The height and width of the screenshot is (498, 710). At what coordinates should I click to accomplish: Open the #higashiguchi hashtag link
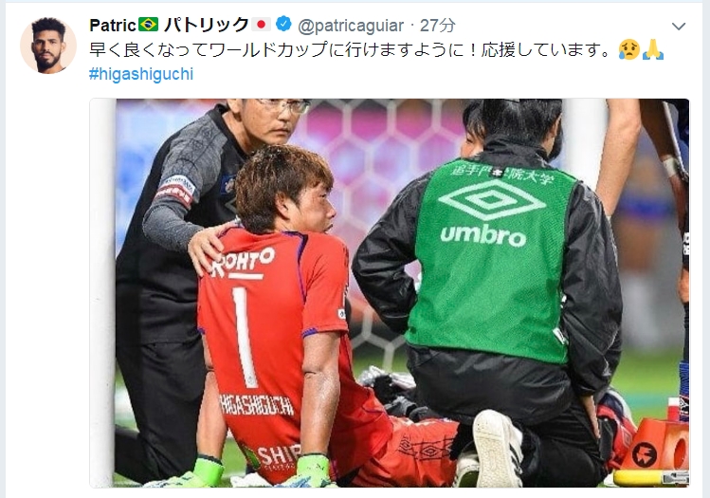click(141, 74)
